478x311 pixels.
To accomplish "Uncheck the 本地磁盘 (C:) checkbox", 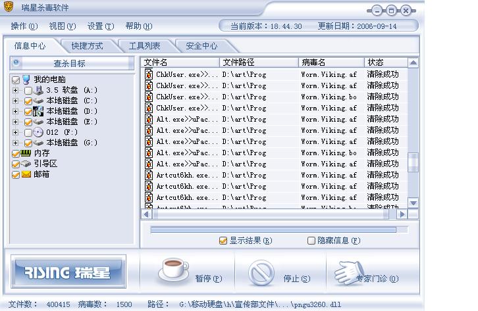I will click(x=28, y=101).
